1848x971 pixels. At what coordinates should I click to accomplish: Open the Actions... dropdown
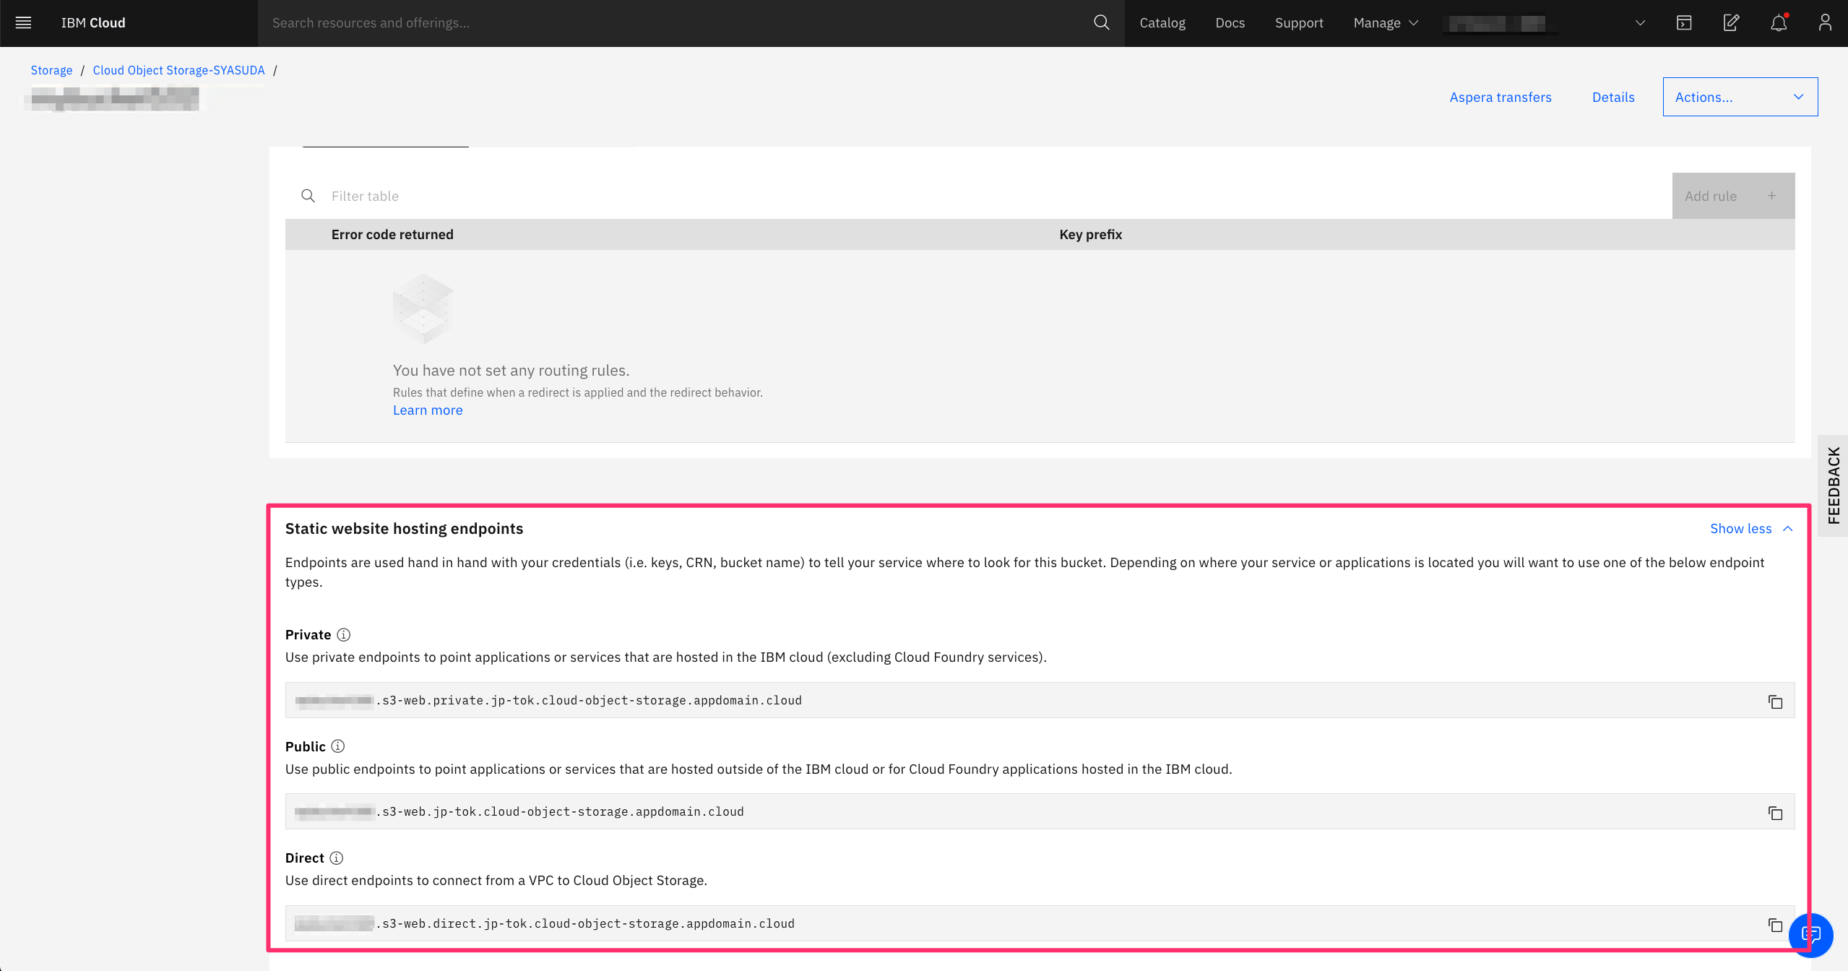coord(1740,97)
